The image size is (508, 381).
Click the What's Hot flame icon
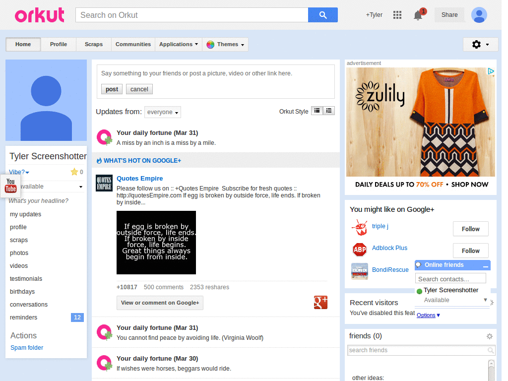click(99, 160)
